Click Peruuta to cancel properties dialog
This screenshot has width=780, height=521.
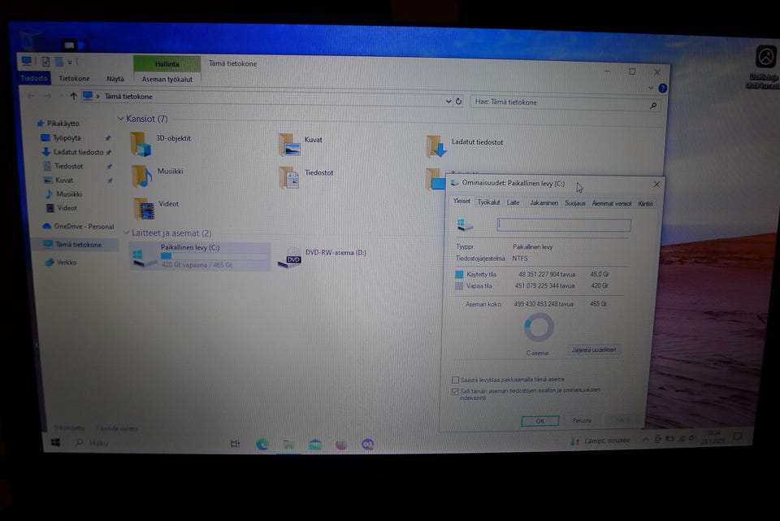(x=582, y=420)
